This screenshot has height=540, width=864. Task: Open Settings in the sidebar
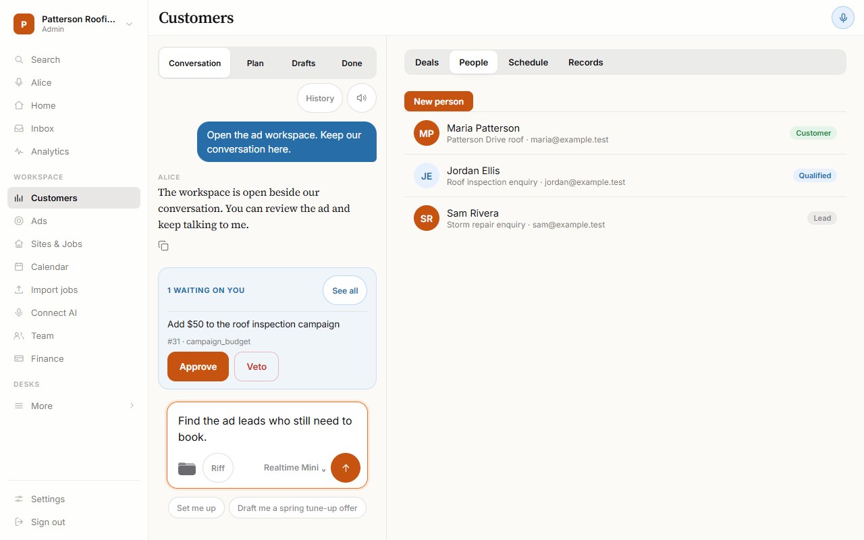coord(74,499)
